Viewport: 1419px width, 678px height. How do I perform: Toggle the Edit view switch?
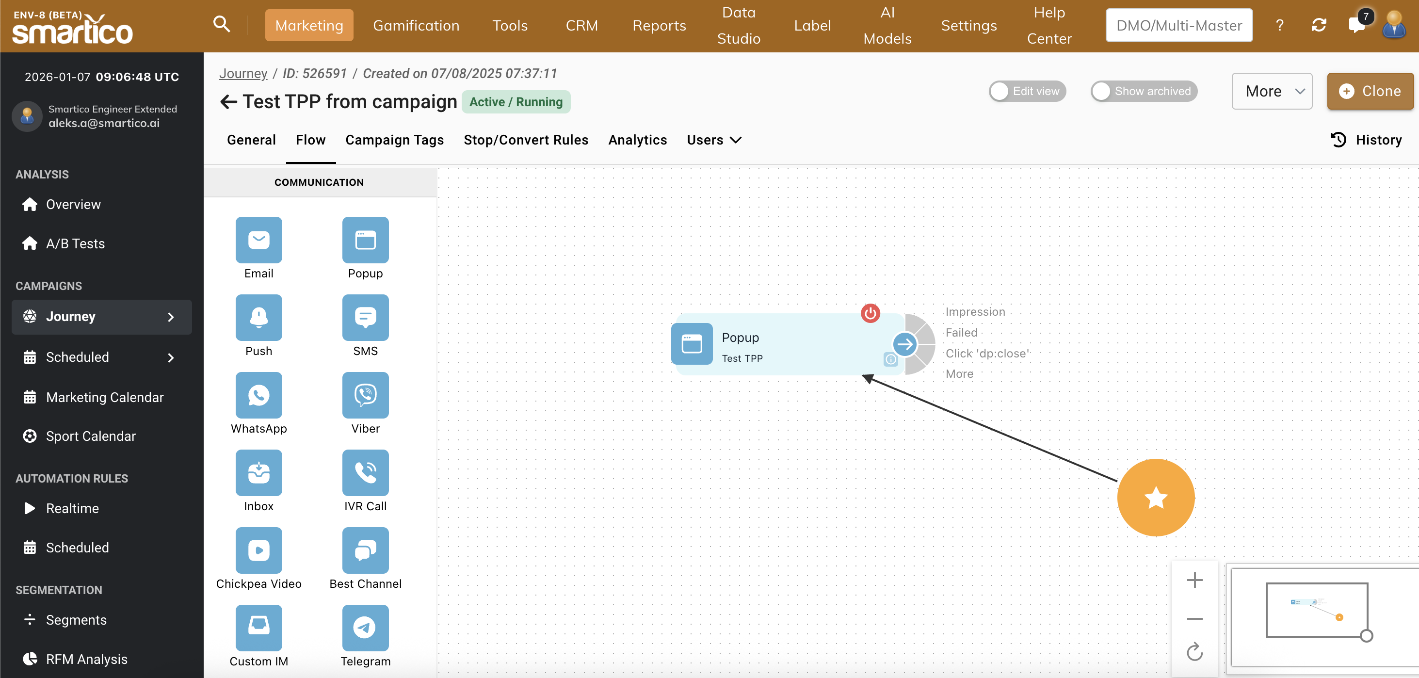[1027, 92]
